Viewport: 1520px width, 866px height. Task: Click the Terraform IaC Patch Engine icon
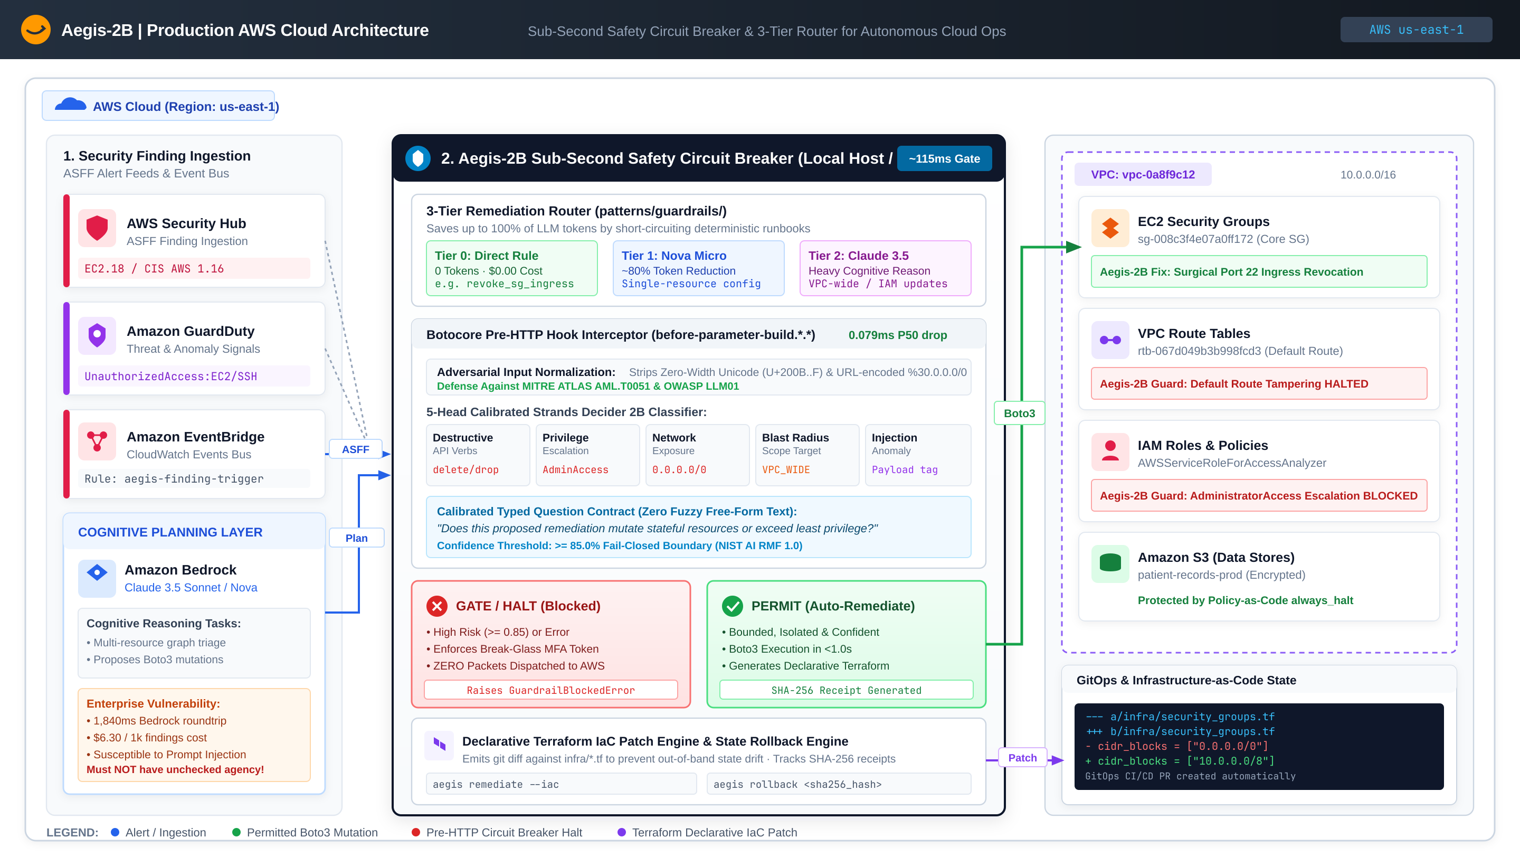439,745
